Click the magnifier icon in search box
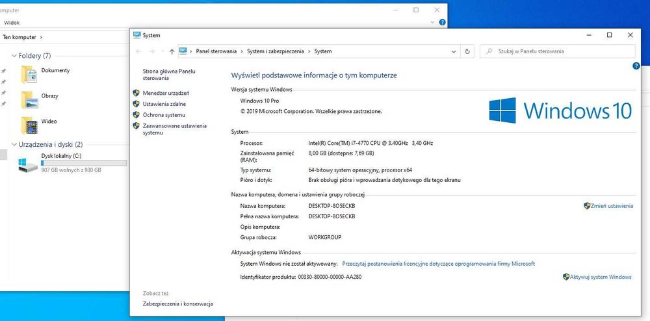Screen dimensions: 650x321 489,51
